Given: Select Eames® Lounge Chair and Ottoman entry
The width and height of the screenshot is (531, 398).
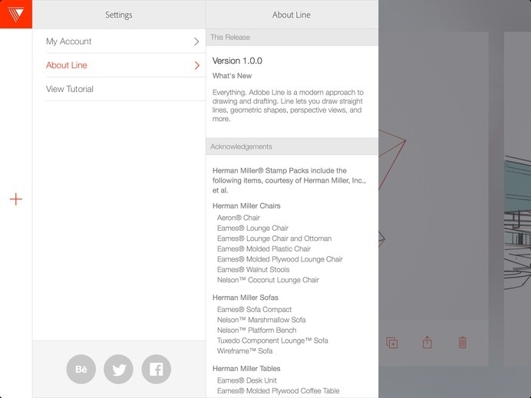Looking at the screenshot, I should coord(274,238).
